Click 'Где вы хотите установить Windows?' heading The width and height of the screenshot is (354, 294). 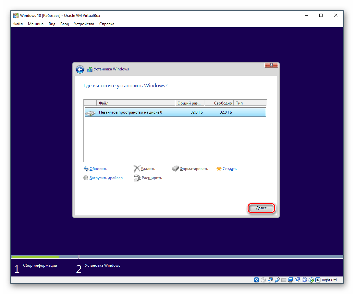click(126, 86)
